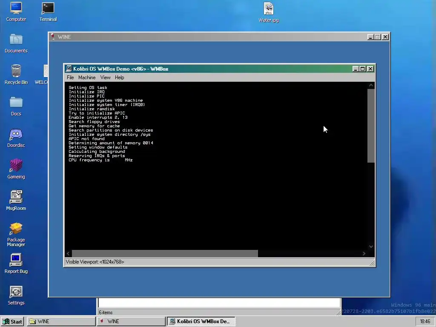436x327 pixels.
Task: Click the 'CPU frequency is MHz' console line
Action: [x=100, y=160]
